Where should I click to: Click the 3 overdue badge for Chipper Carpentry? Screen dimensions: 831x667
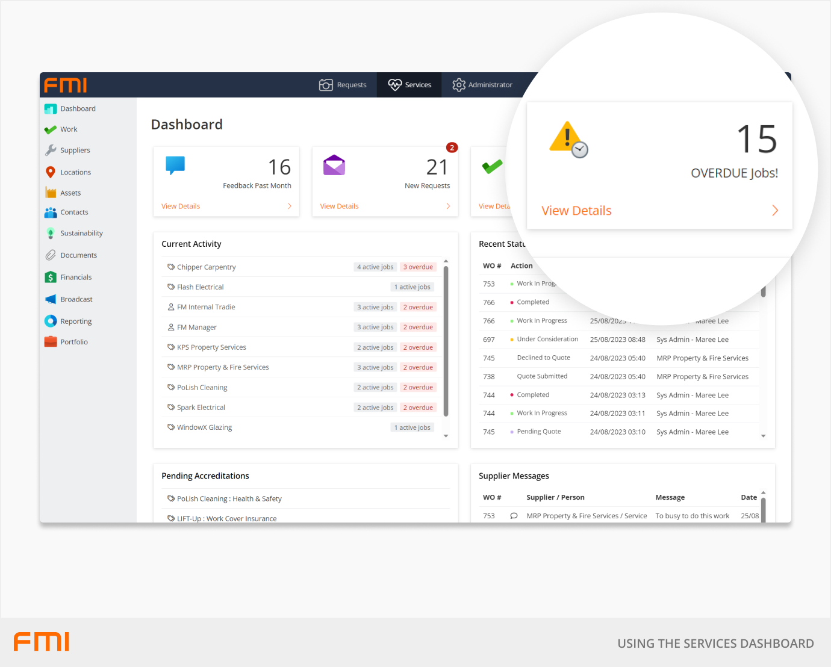click(x=418, y=267)
